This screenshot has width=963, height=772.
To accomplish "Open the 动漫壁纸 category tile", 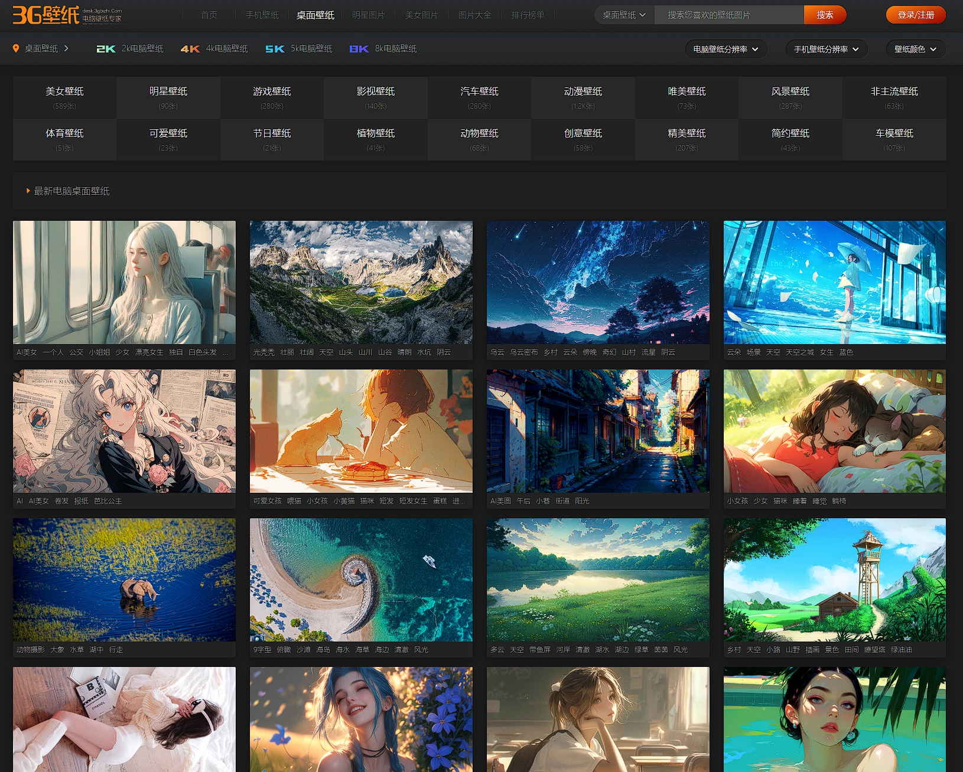I will click(x=583, y=97).
